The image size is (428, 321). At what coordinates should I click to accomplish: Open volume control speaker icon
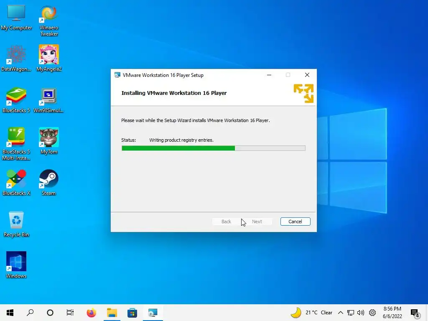click(361, 313)
